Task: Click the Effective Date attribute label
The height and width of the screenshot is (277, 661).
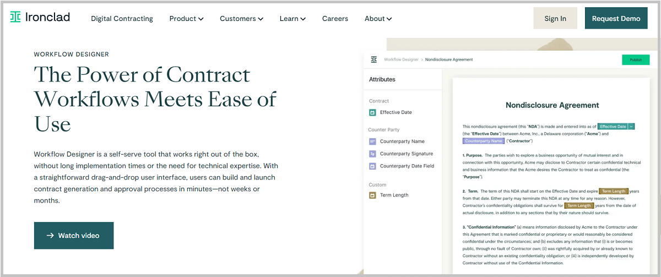Action: (396, 112)
